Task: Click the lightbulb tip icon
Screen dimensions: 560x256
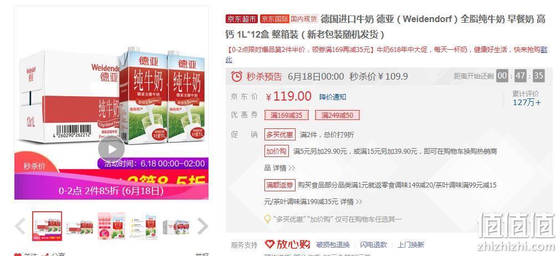Action: pyautogui.click(x=267, y=219)
